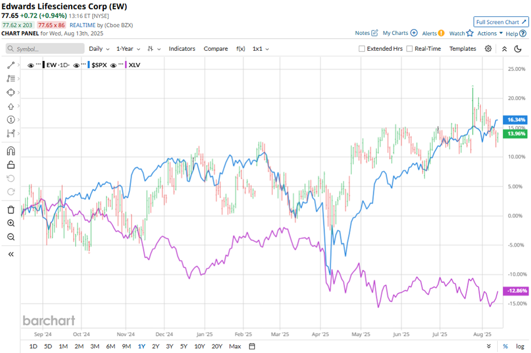Open the XLV series options ellipsis
The image size is (531, 353).
pos(121,64)
